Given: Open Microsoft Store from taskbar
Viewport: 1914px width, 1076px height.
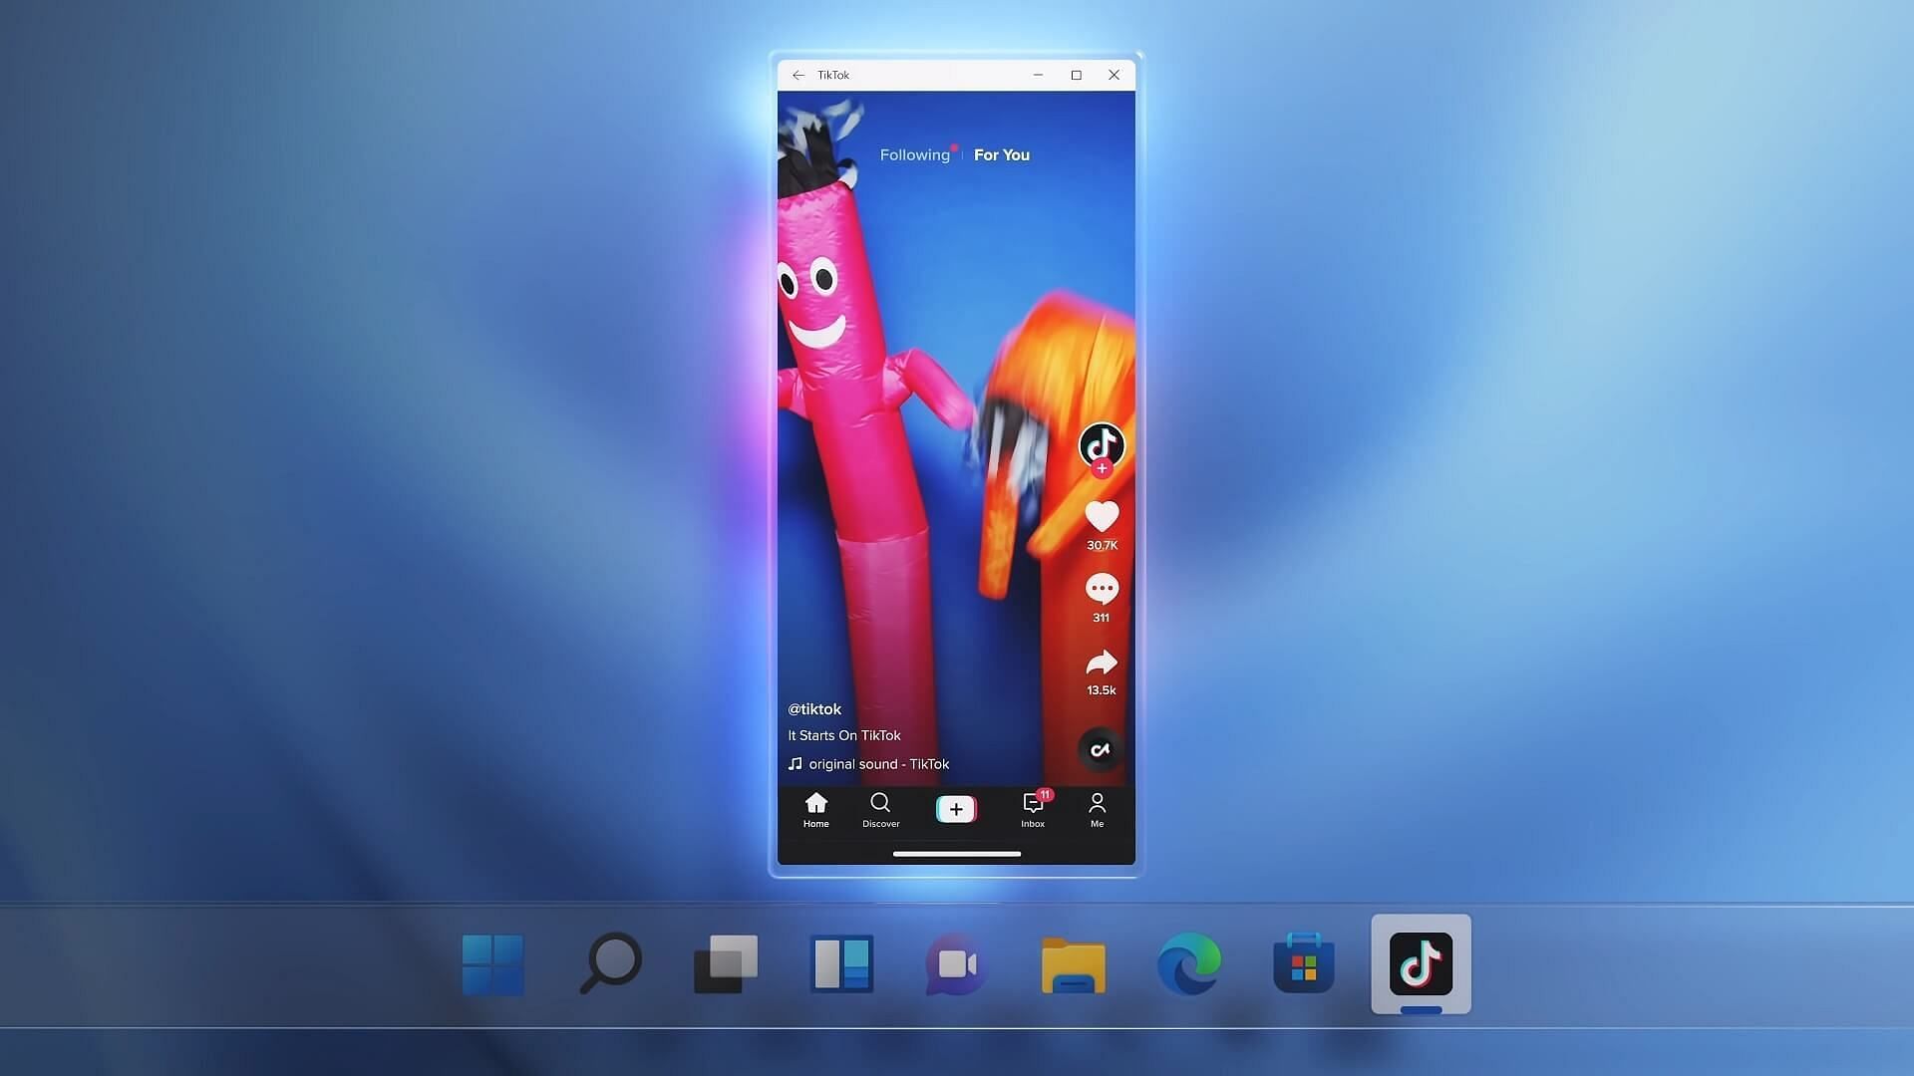Looking at the screenshot, I should 1304,963.
